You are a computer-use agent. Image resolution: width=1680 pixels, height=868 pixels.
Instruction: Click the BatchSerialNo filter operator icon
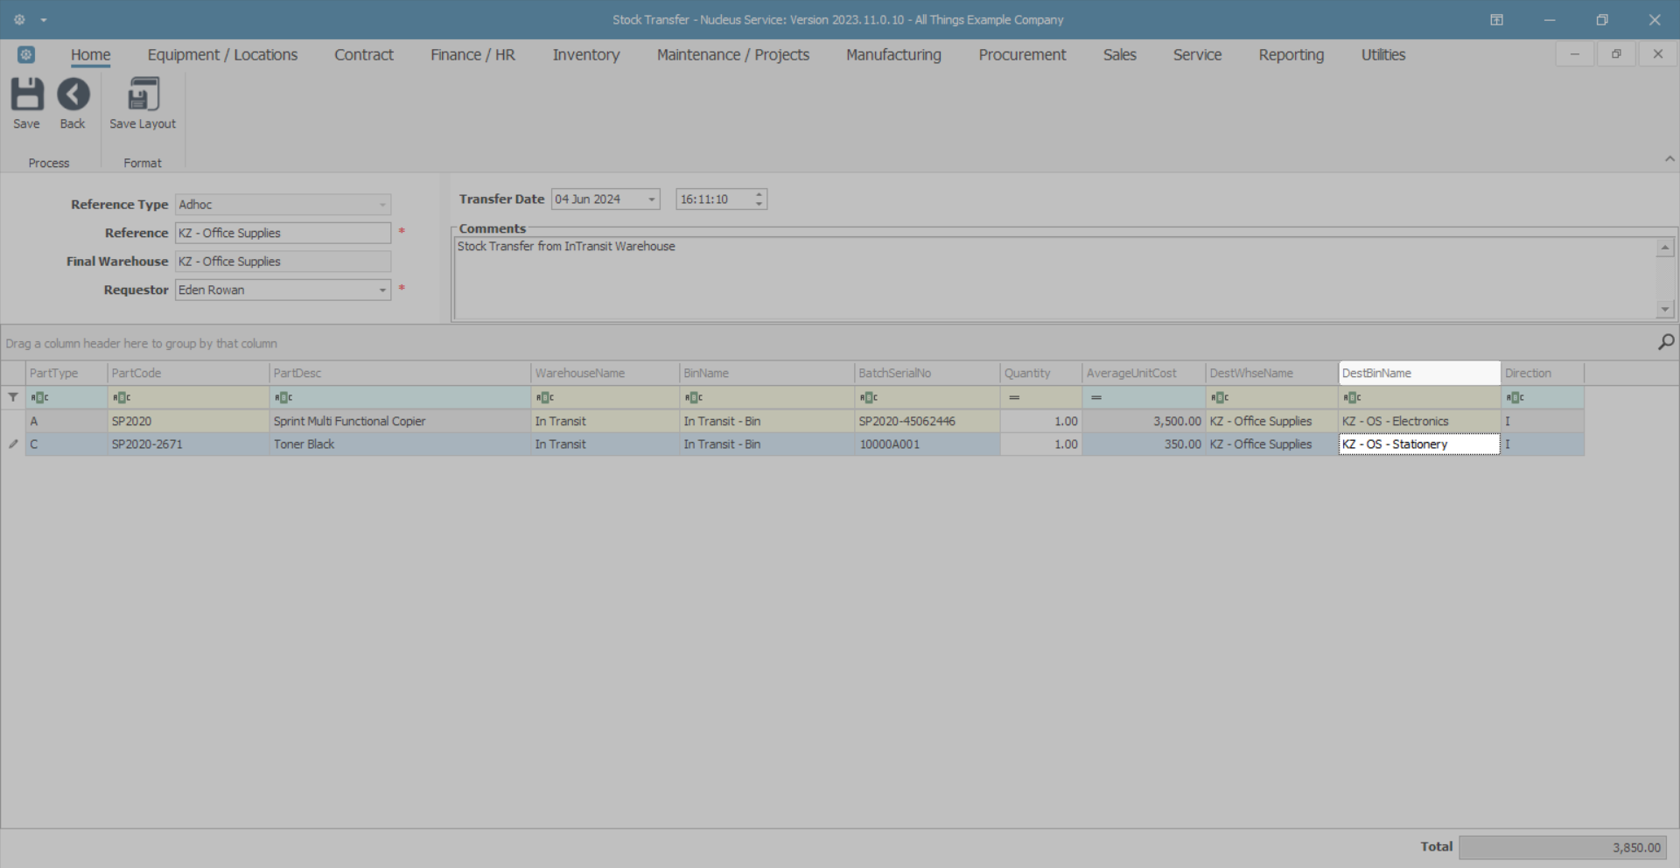tap(869, 397)
